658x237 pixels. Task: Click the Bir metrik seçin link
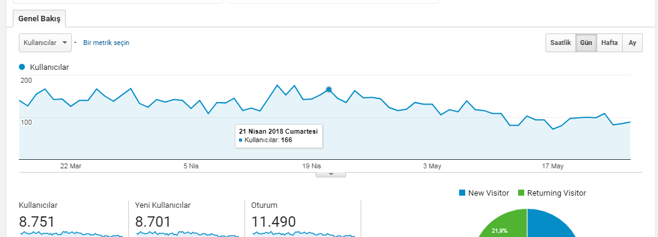pyautogui.click(x=106, y=43)
